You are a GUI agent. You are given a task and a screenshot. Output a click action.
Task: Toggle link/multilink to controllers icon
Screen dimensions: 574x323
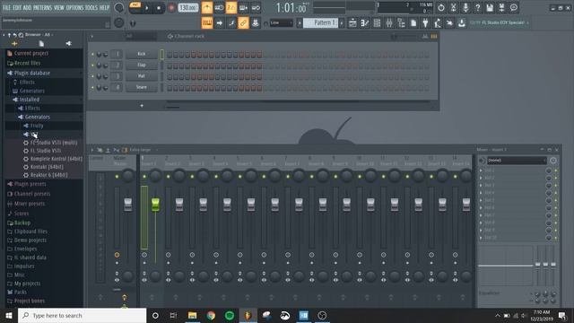(x=243, y=22)
